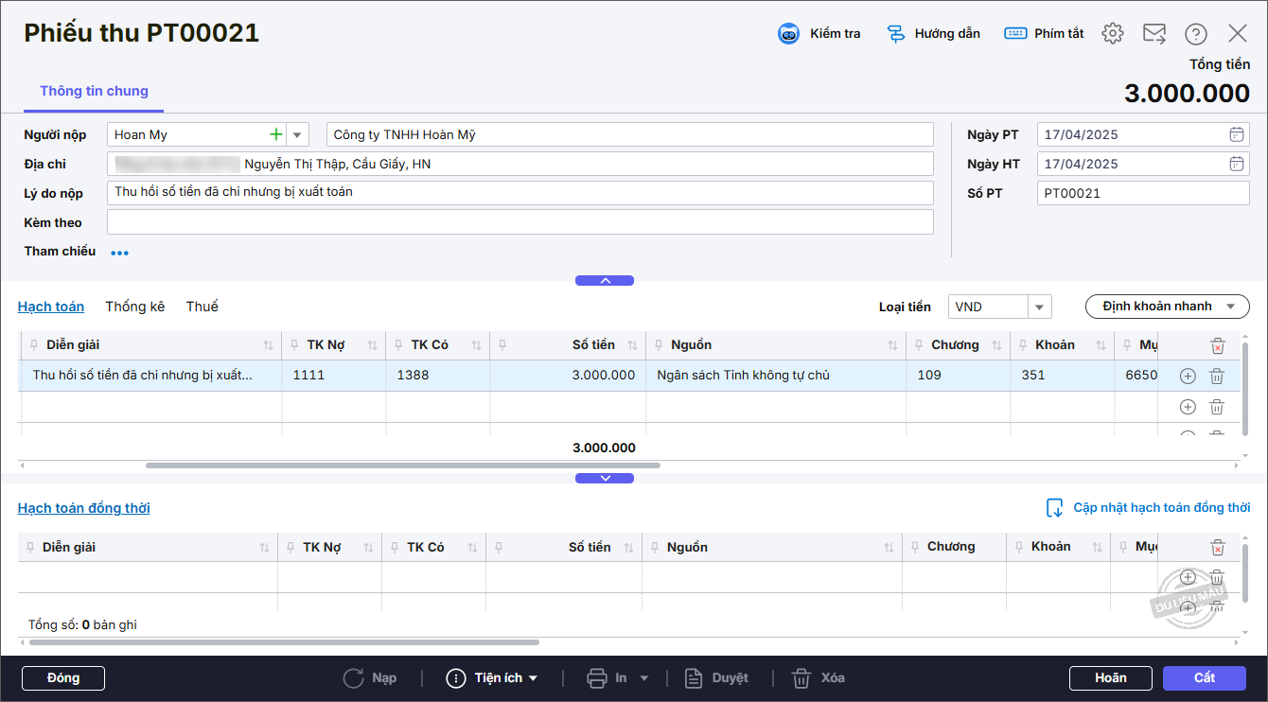This screenshot has width=1268, height=702.
Task: Pin the Diễn giải column
Action: [35, 345]
